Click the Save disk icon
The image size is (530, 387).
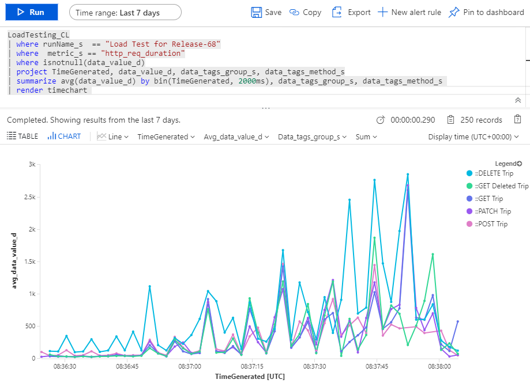coord(257,12)
